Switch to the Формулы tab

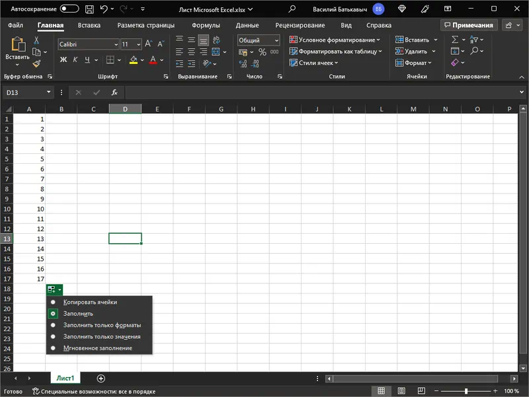pyautogui.click(x=206, y=25)
